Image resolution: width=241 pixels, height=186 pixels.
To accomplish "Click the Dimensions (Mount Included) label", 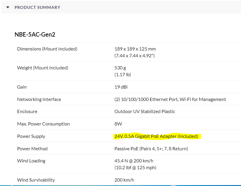I will coord(47,49).
